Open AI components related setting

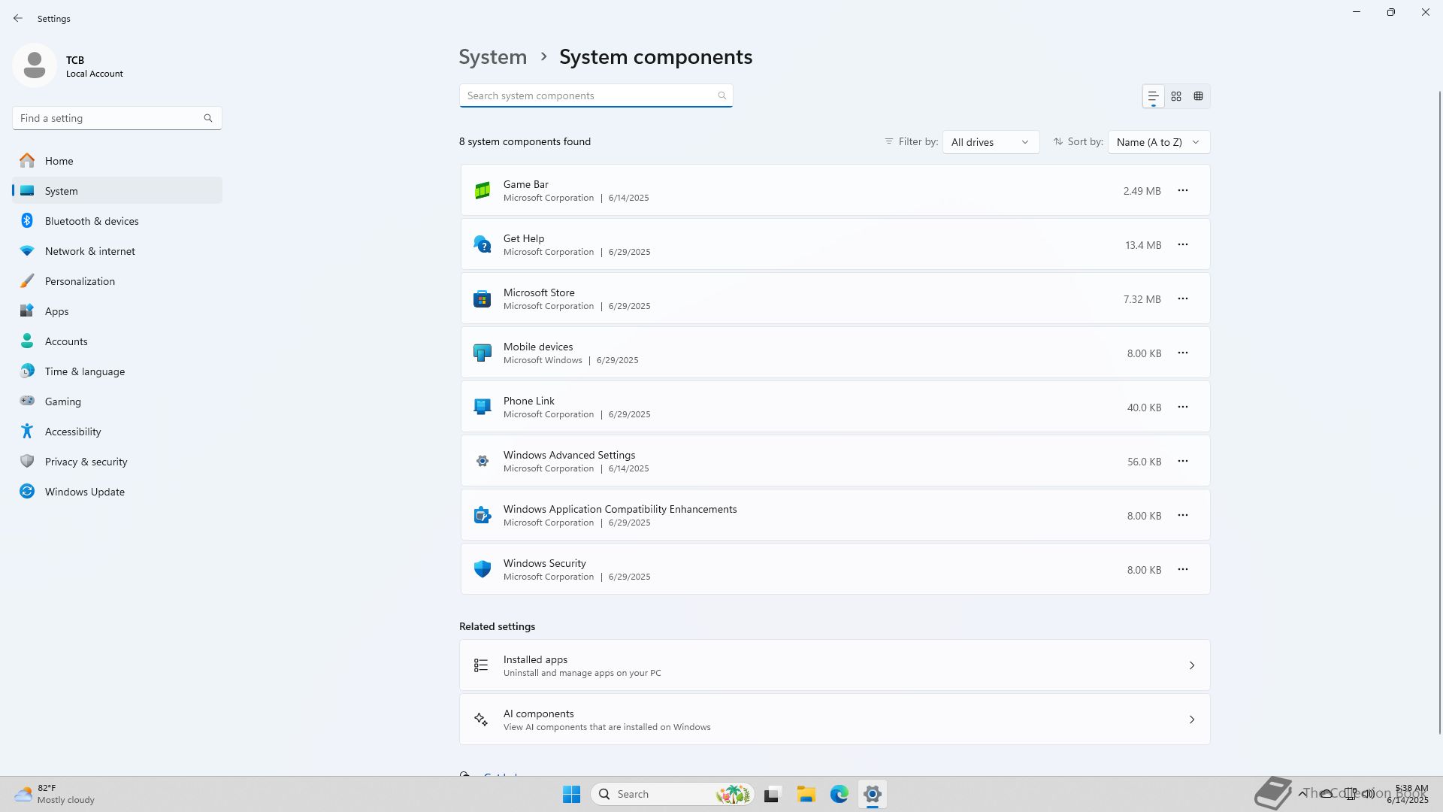pos(834,720)
